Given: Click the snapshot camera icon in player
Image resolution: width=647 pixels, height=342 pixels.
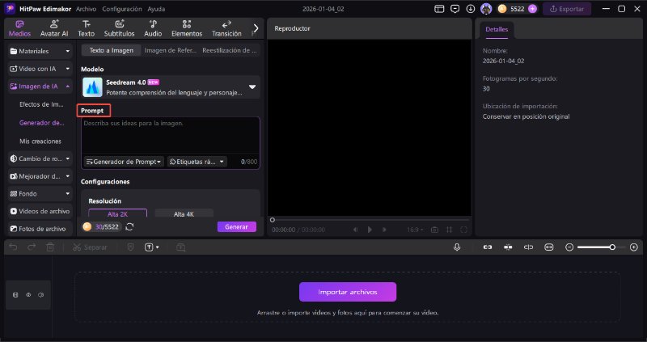Looking at the screenshot, I should click(434, 230).
